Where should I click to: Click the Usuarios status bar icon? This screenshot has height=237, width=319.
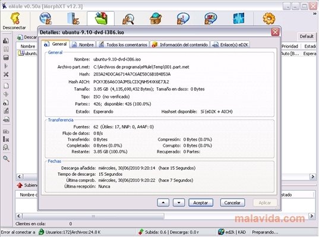[x=42, y=232]
